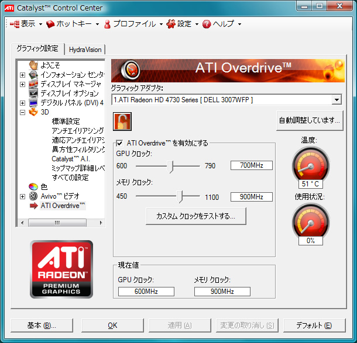
Task: Click the Information Center icon
Action: 33,75
